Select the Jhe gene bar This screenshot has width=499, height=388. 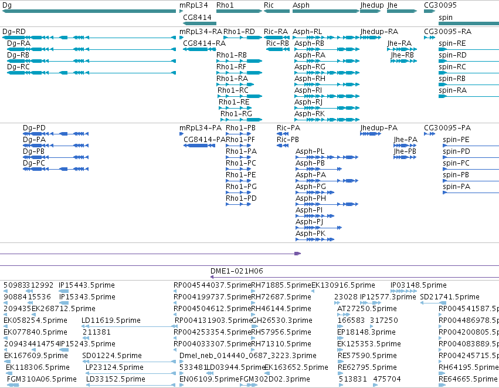[x=402, y=11]
